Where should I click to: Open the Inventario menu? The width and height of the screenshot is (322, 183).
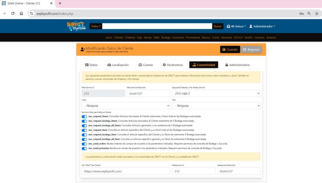tap(178, 37)
